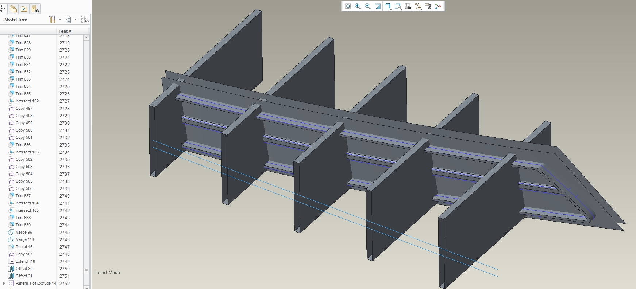Select Trim 639 feature
Screen dimensions: 636x289
[x=23, y=225]
